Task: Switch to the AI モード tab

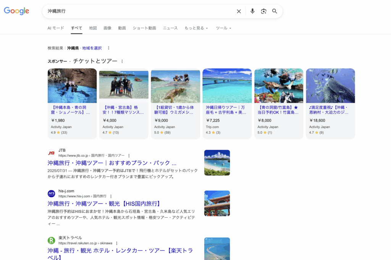Action: pos(56,28)
